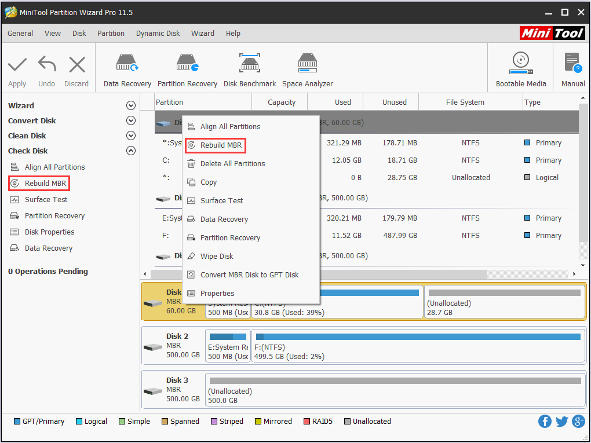Open the Disk menu
The height and width of the screenshot is (443, 591).
(x=79, y=33)
